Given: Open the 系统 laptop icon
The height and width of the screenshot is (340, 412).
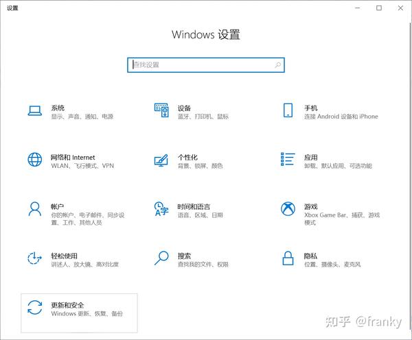Looking at the screenshot, I should click(x=35, y=110).
